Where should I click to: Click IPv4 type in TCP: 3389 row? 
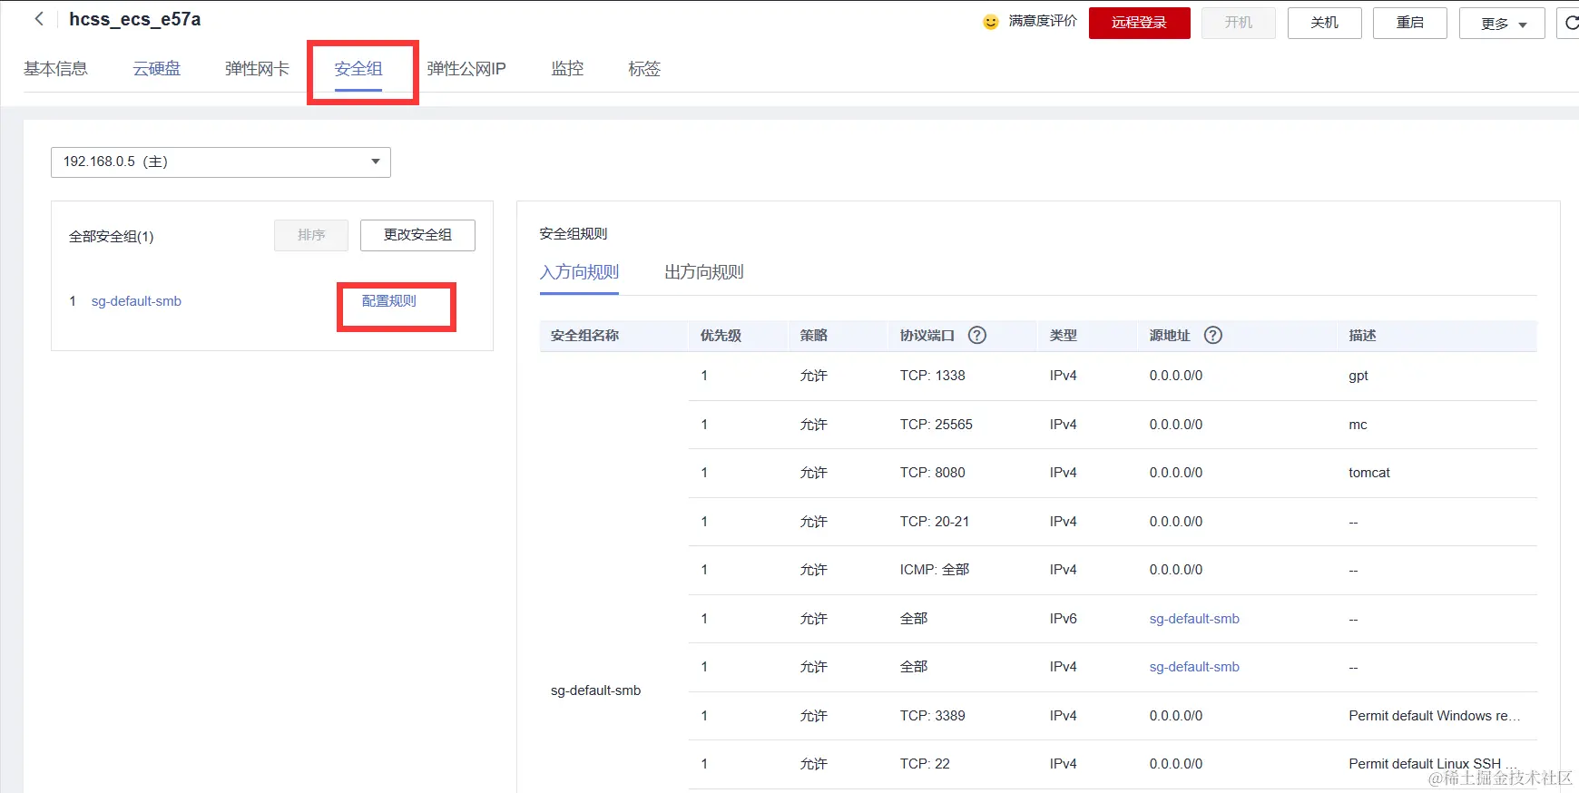click(1064, 716)
